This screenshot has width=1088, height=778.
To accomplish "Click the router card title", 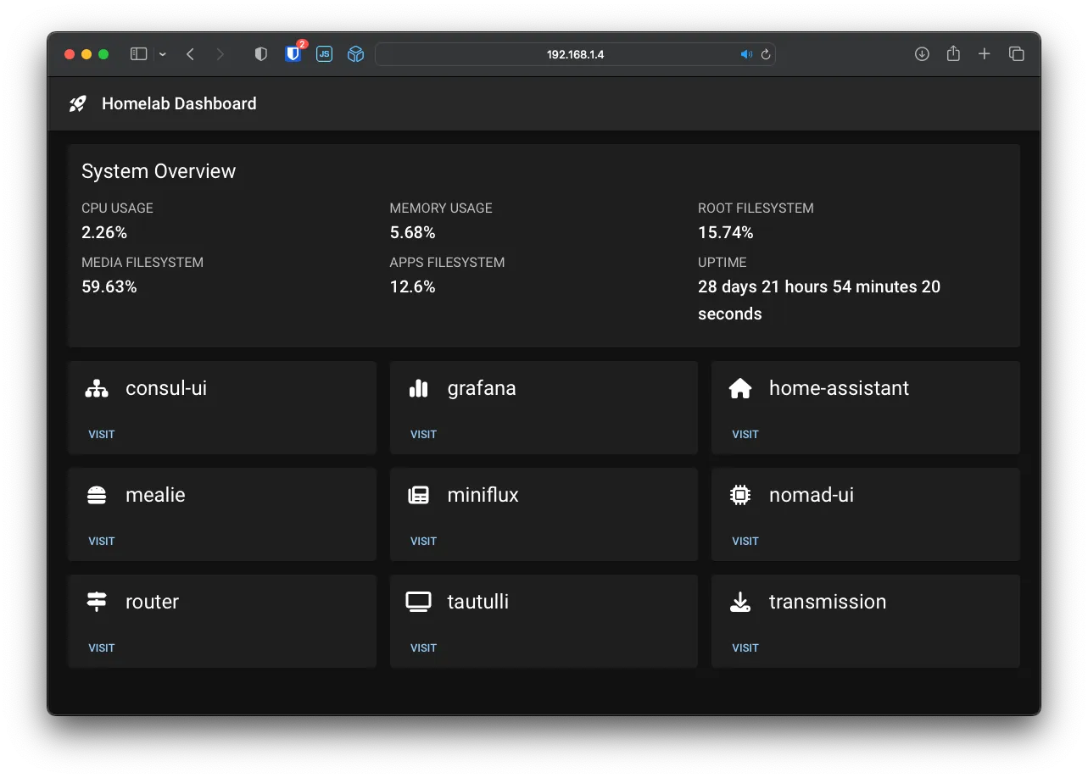I will 153,602.
